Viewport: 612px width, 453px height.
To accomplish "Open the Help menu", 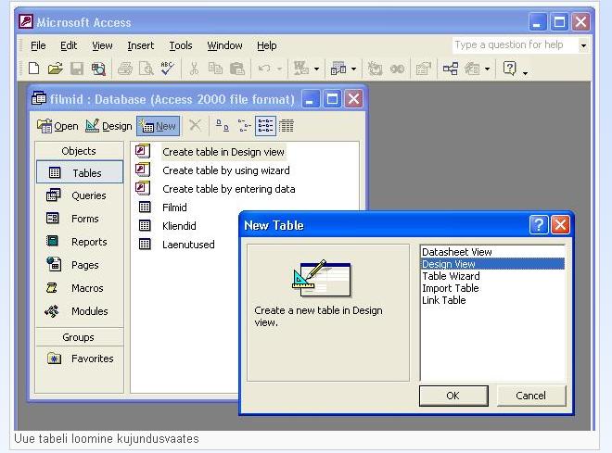I will (x=267, y=45).
